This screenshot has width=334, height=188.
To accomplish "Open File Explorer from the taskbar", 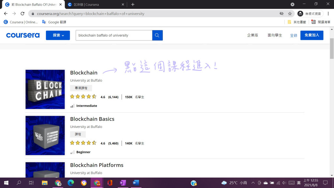I will tap(44, 183).
